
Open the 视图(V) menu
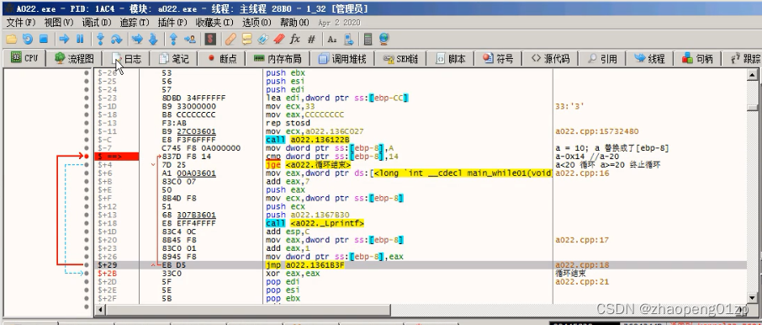coord(59,23)
